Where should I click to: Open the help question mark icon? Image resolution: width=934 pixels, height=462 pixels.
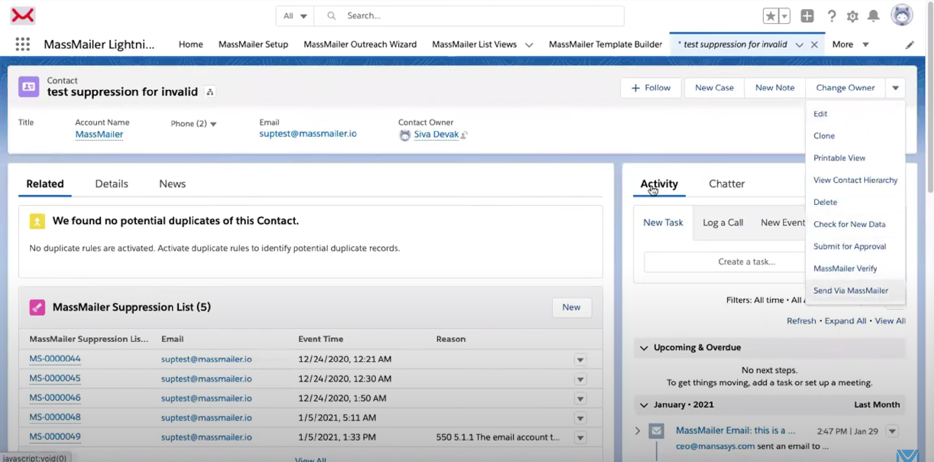[x=831, y=16]
